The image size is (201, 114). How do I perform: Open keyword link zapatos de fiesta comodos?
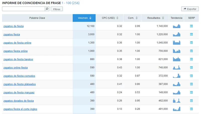click(x=19, y=76)
